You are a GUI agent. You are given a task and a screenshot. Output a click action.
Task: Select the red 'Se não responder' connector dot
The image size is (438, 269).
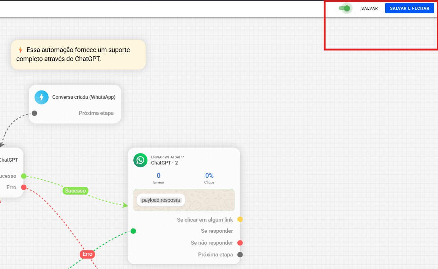click(x=240, y=243)
